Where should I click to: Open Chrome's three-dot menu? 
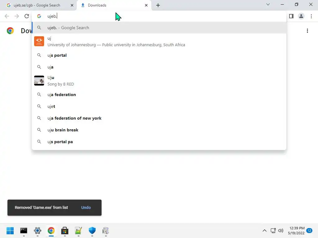[311, 16]
